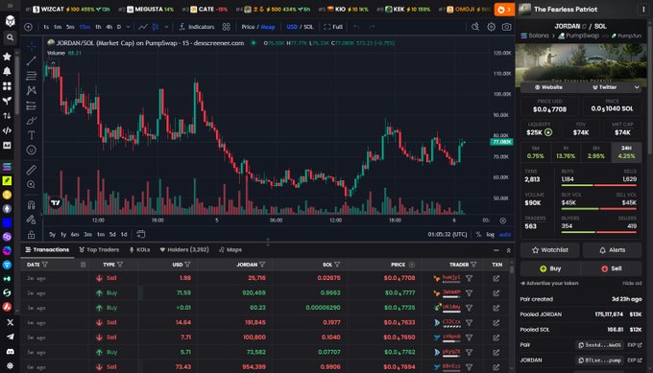The image size is (653, 373).
Task: Select the text annotation tool
Action: (x=32, y=135)
